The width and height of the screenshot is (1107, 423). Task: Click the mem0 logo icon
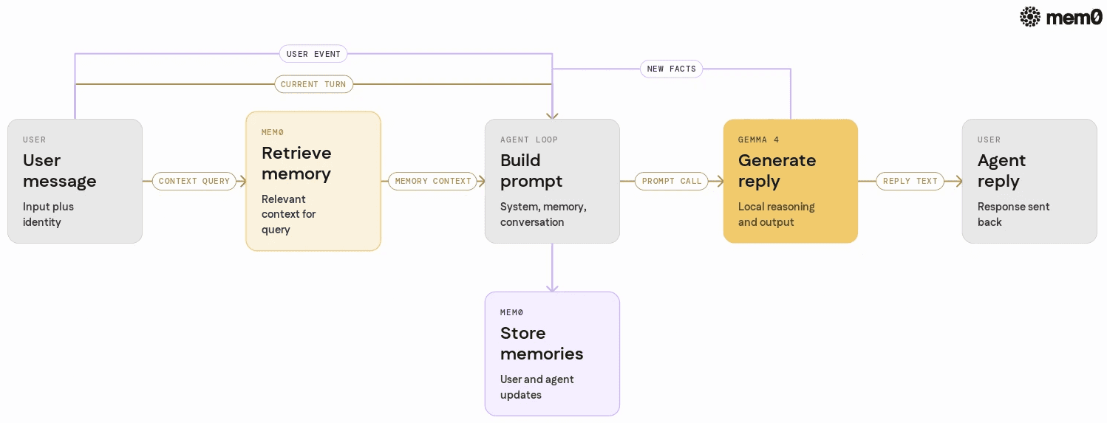1030,16
